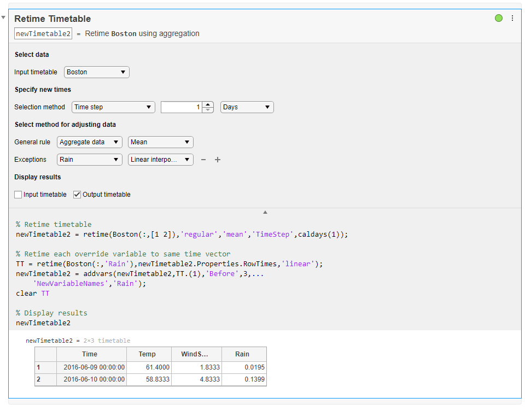Open the Rain exception variable dropdown
Viewport: 525px width, 410px height.
coord(90,160)
